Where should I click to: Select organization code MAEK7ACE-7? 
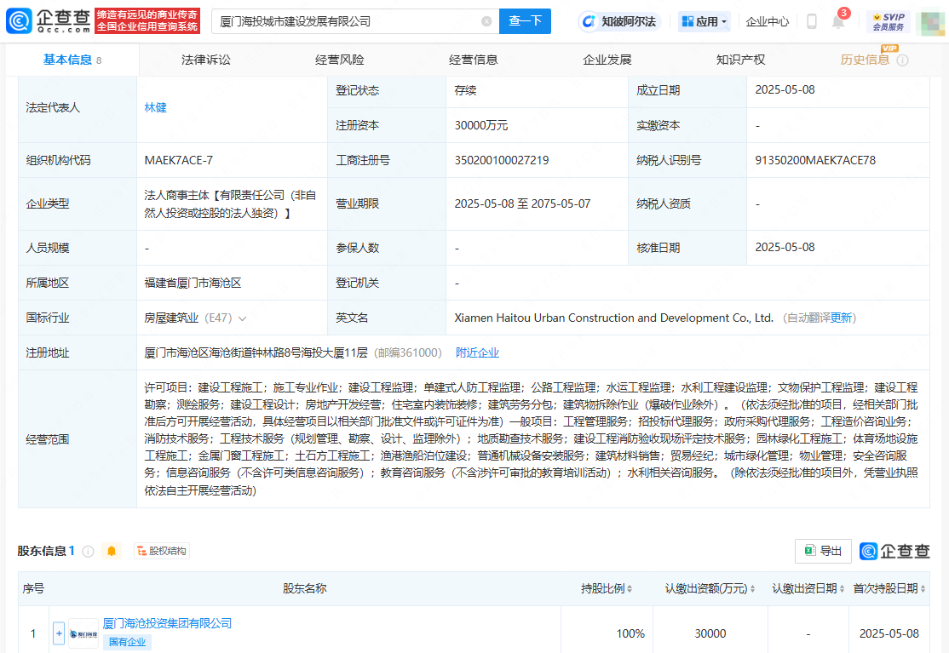pyautogui.click(x=179, y=160)
